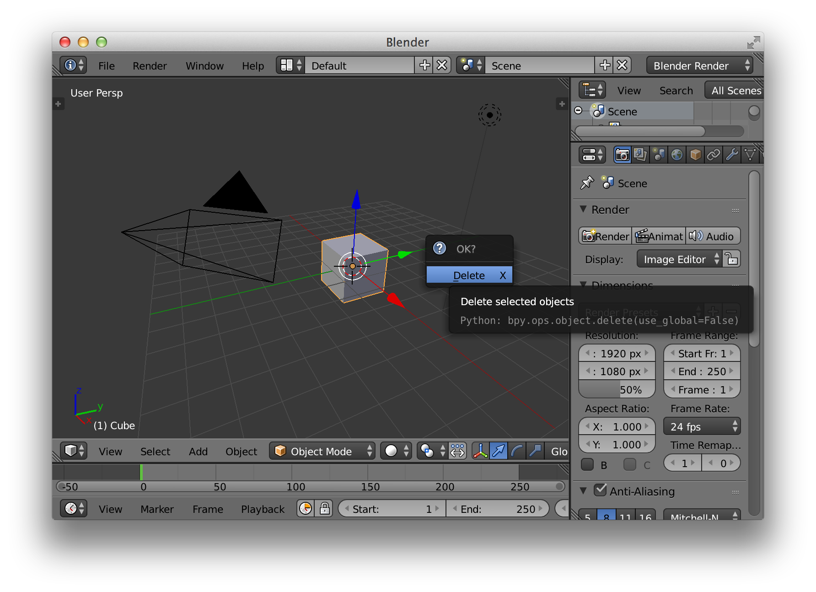816x592 pixels.
Task: Open the 3D view Select menu
Action: 155,452
